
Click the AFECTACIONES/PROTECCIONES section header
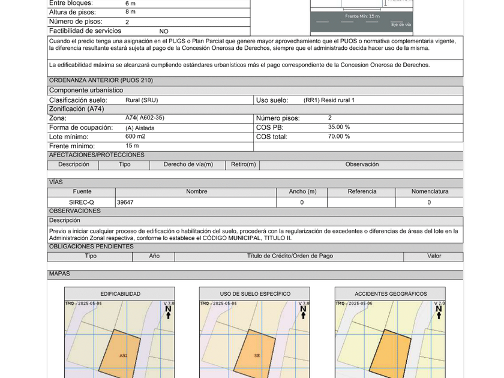pyautogui.click(x=97, y=155)
